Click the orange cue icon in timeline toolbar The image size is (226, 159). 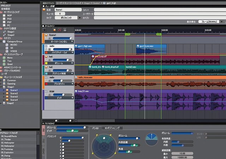click(54, 30)
